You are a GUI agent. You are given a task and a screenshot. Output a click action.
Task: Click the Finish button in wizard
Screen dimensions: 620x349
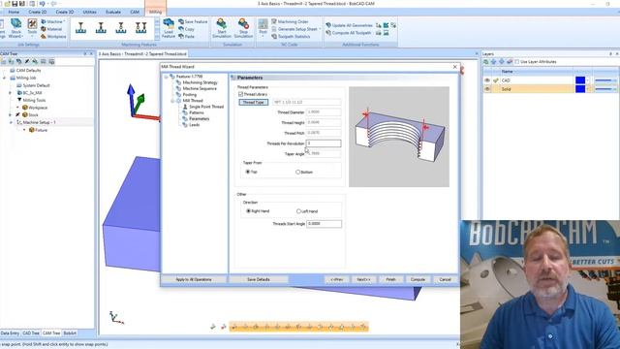[x=390, y=279]
